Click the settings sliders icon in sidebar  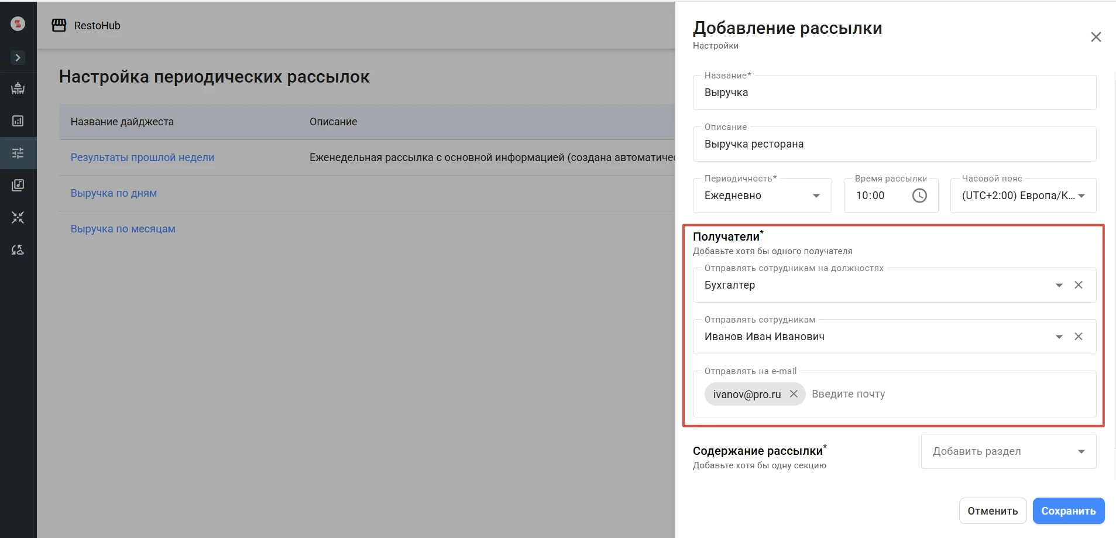pyautogui.click(x=18, y=153)
